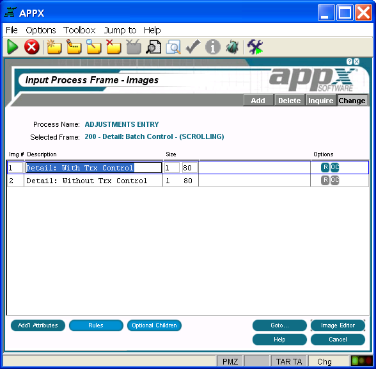This screenshot has width=376, height=369.
Task: Select row Detail: Without Trx Control
Action: 188,181
